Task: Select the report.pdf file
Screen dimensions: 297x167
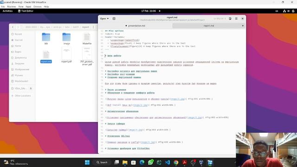Action: (x=66, y=55)
